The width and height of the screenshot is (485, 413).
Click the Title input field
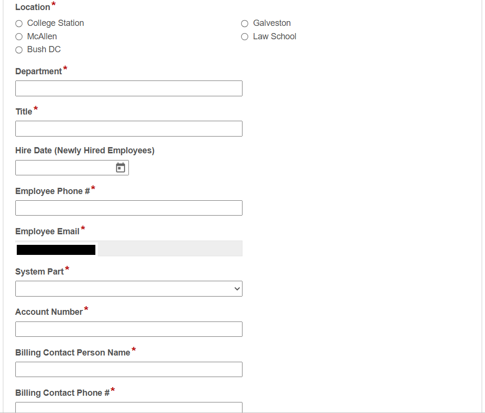tap(128, 128)
